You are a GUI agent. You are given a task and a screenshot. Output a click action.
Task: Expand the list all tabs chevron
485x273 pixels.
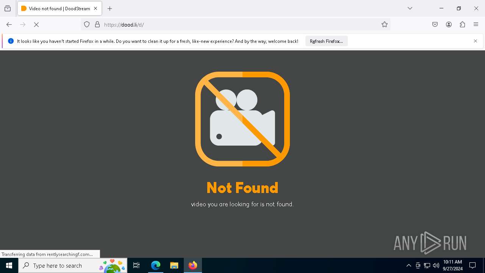click(x=410, y=8)
